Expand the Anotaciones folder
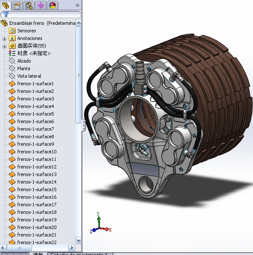 point(5,39)
